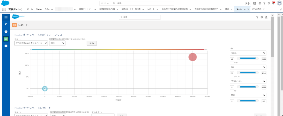
Task: Click the chart color gradient bar
Action: [118, 49]
